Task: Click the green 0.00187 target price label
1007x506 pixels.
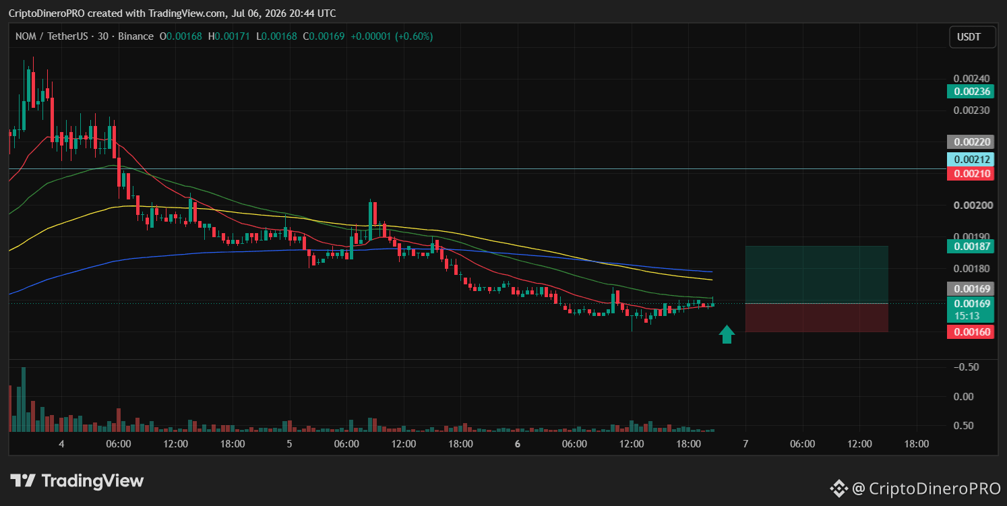Action: (x=971, y=247)
